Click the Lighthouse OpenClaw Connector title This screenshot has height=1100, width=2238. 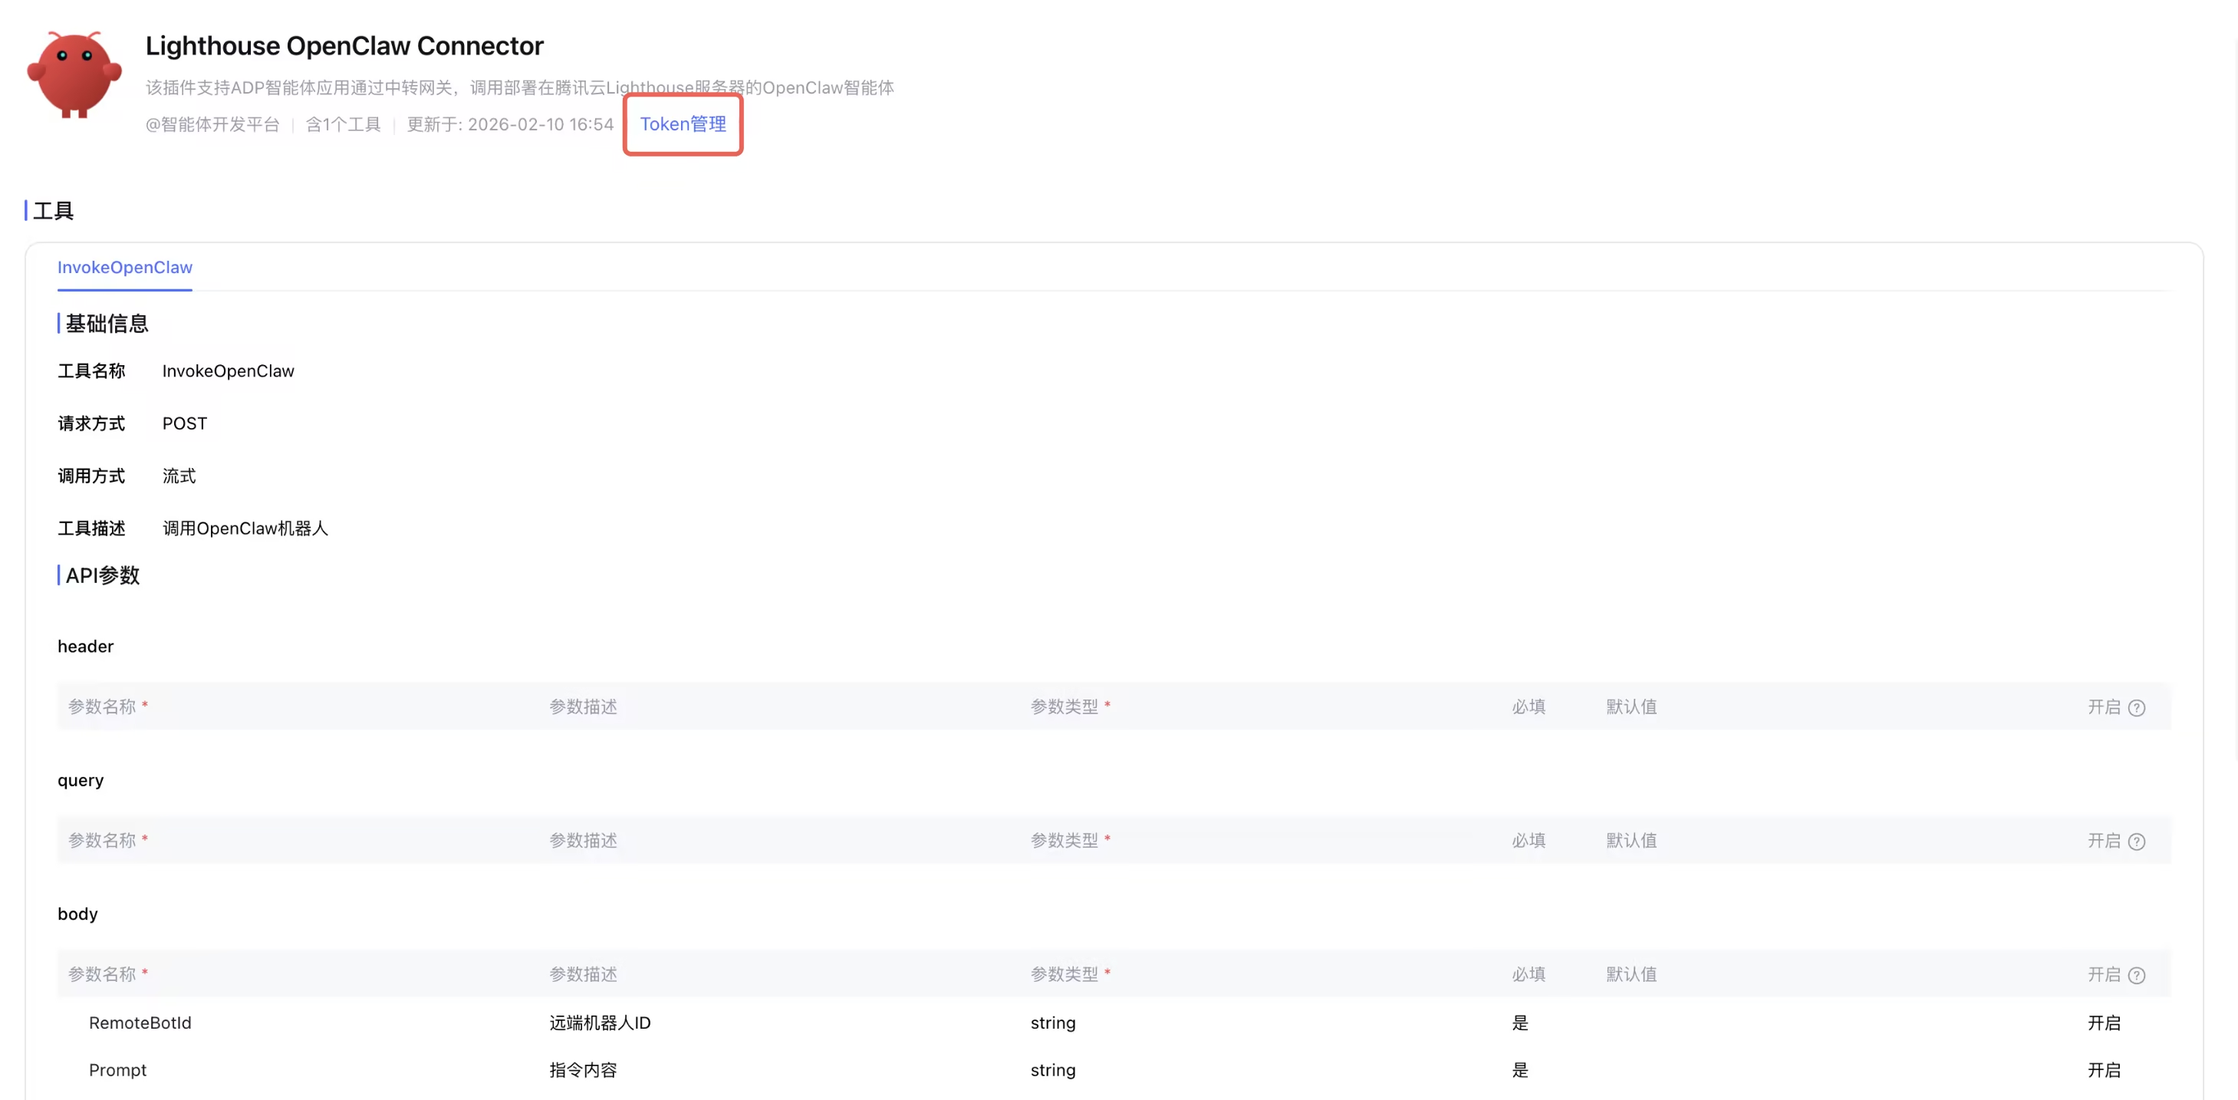[x=344, y=45]
